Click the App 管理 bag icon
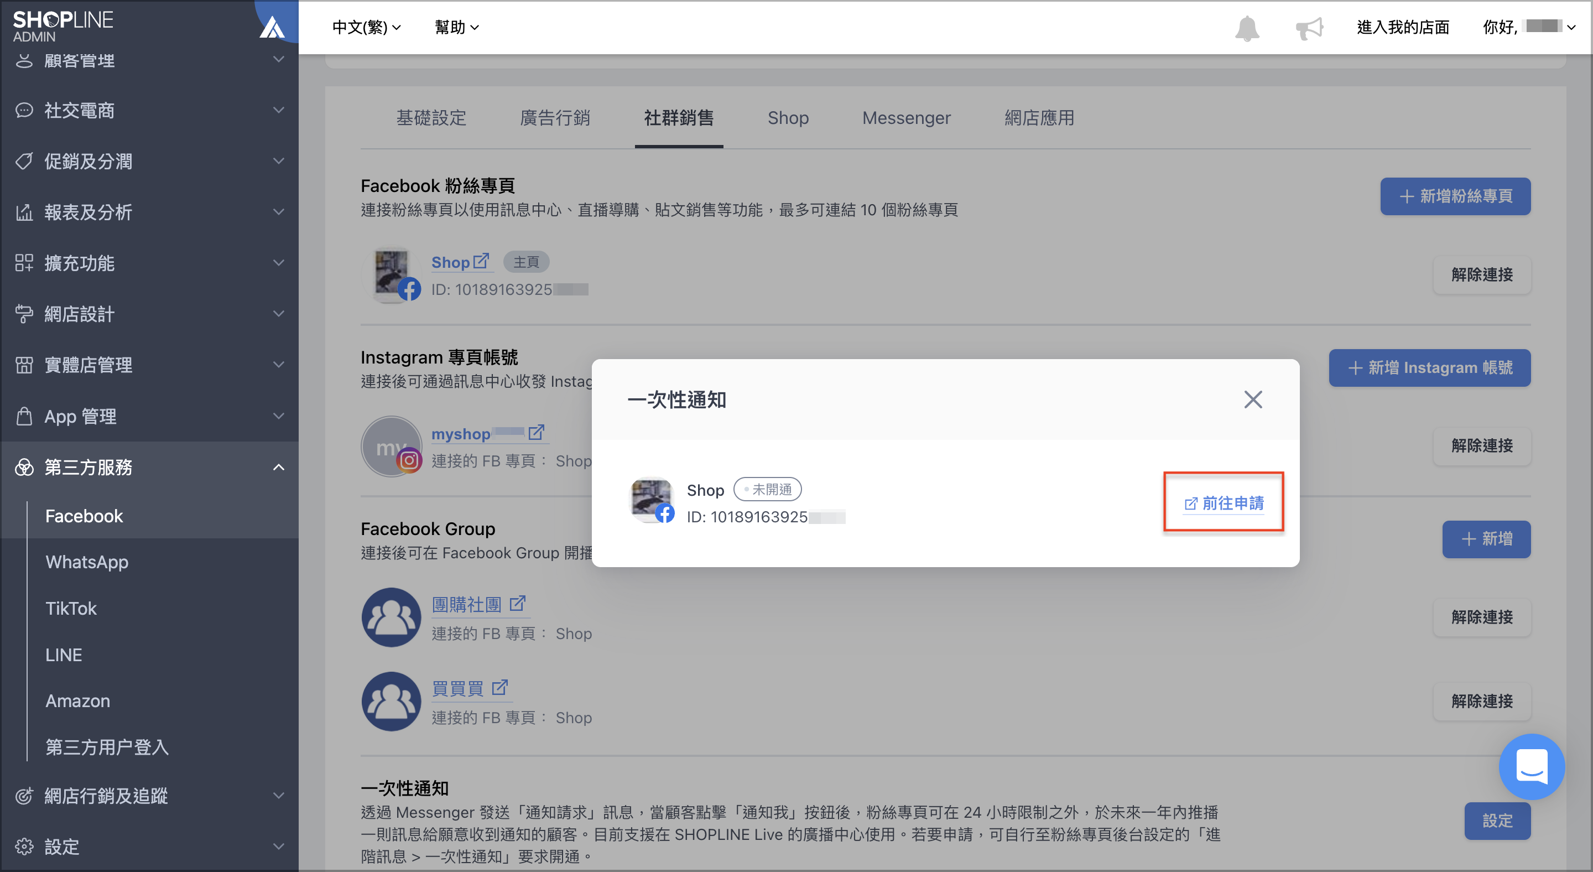The image size is (1593, 872). click(24, 416)
